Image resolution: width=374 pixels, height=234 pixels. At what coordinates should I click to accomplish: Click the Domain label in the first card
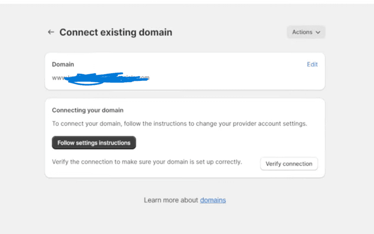coord(63,64)
